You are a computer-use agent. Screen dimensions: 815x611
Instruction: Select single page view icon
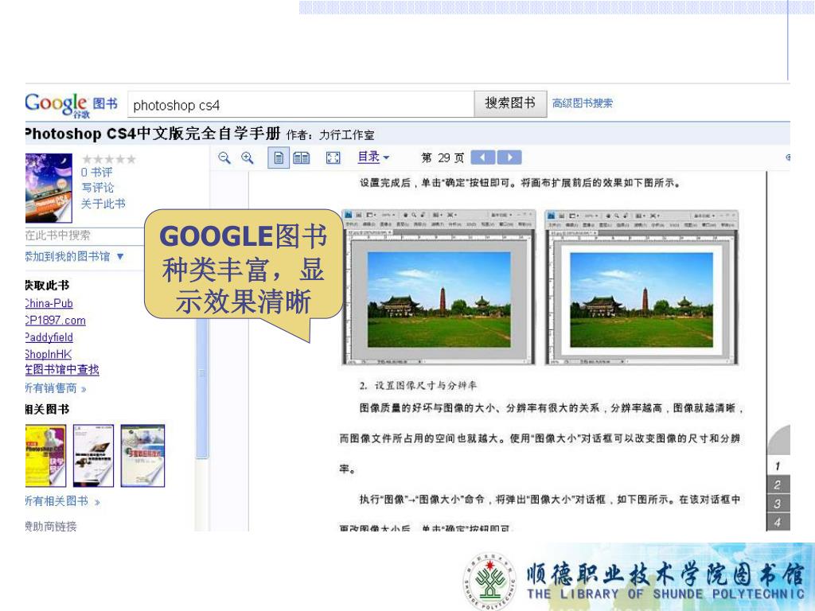click(279, 158)
